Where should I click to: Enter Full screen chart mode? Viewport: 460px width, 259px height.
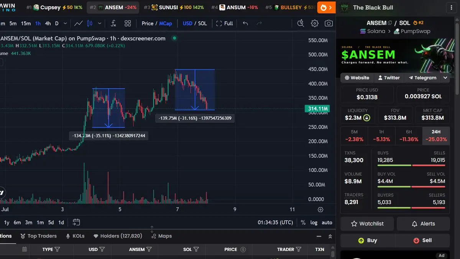[x=224, y=23]
